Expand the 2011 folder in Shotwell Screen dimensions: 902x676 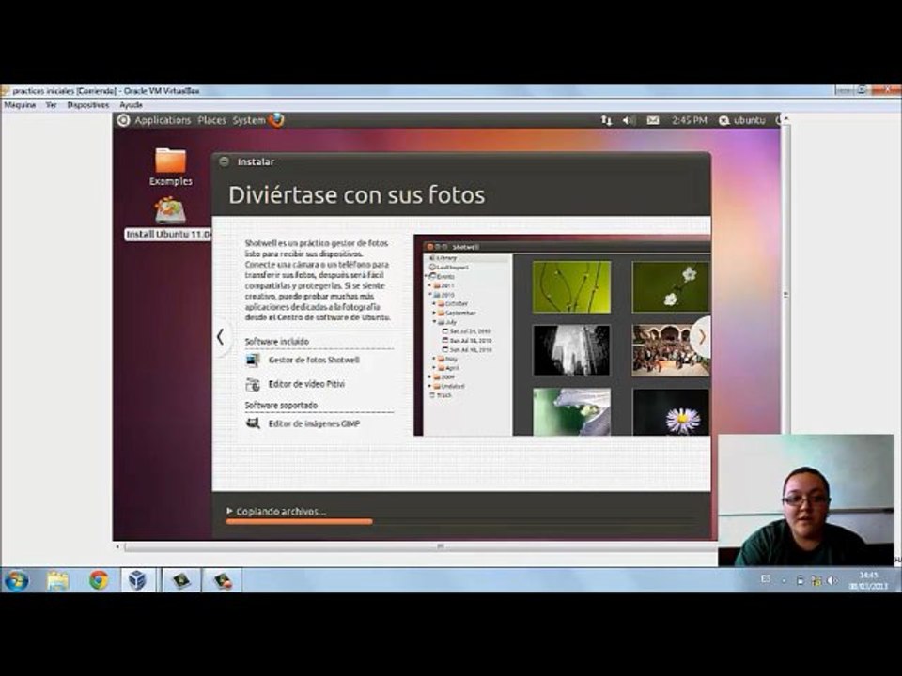[429, 285]
